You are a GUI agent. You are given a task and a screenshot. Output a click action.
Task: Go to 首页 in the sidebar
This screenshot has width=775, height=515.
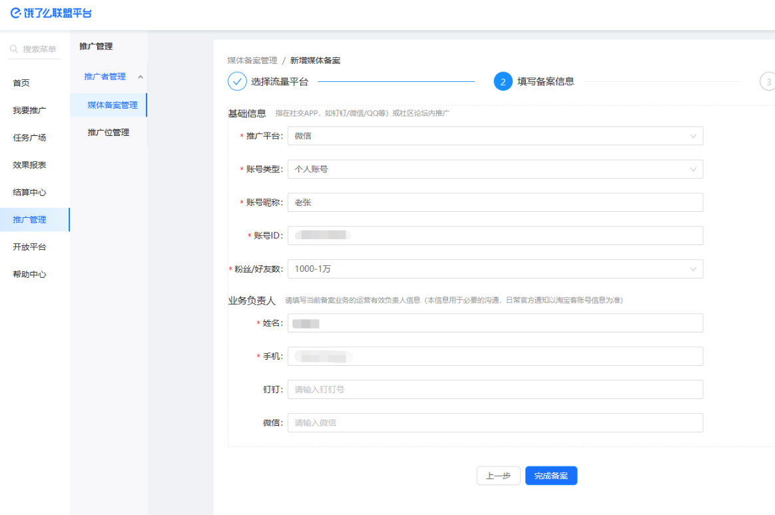click(21, 83)
